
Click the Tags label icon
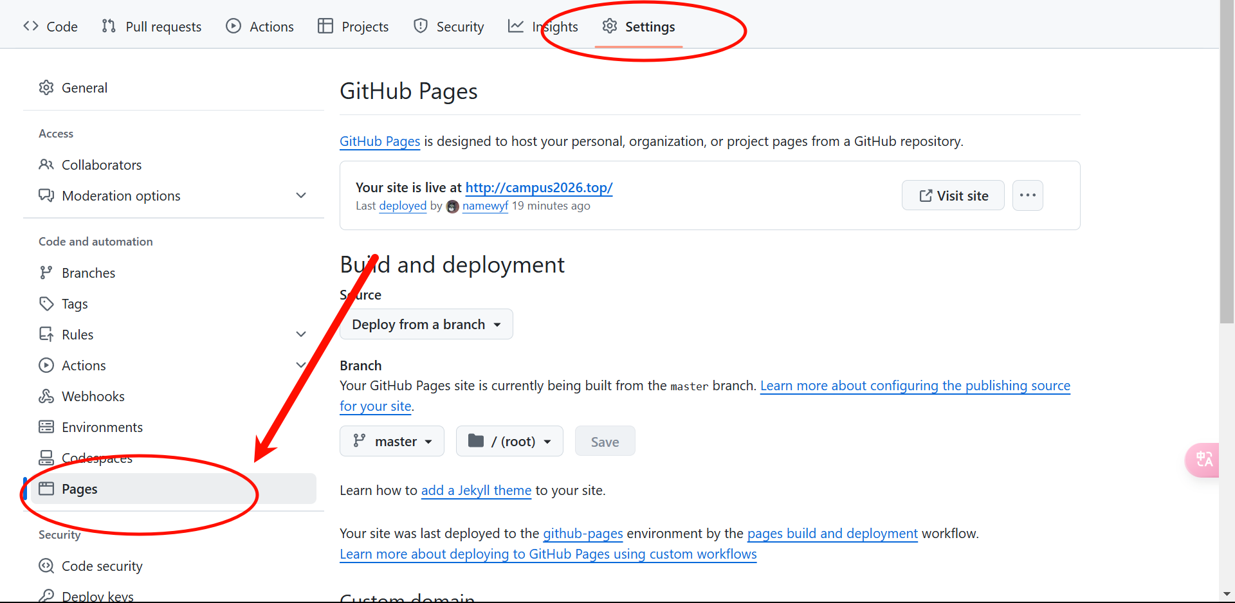point(46,304)
